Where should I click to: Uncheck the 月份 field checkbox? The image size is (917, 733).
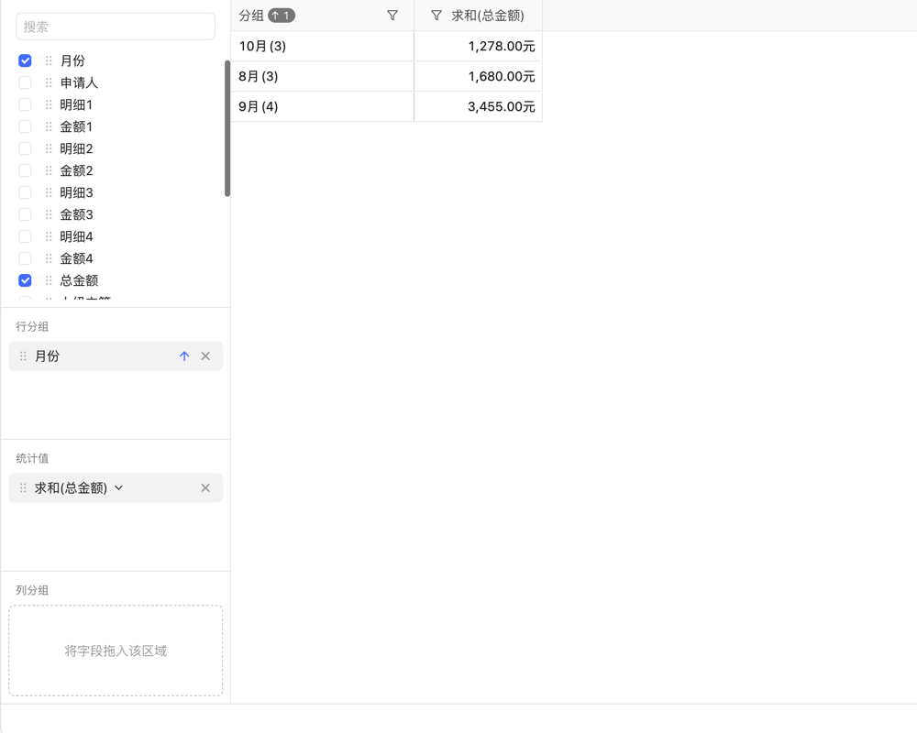pyautogui.click(x=25, y=60)
